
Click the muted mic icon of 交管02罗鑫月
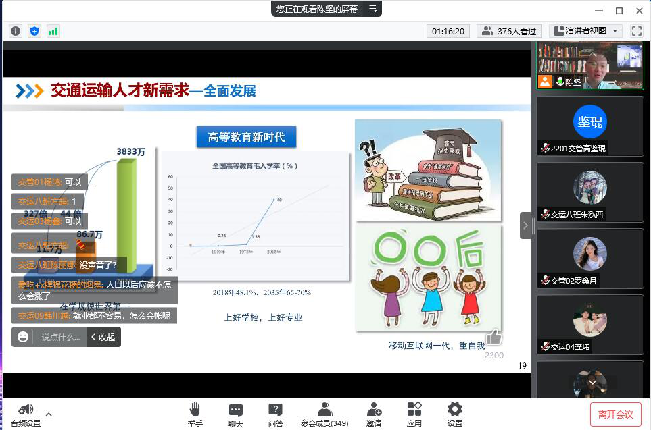point(545,281)
